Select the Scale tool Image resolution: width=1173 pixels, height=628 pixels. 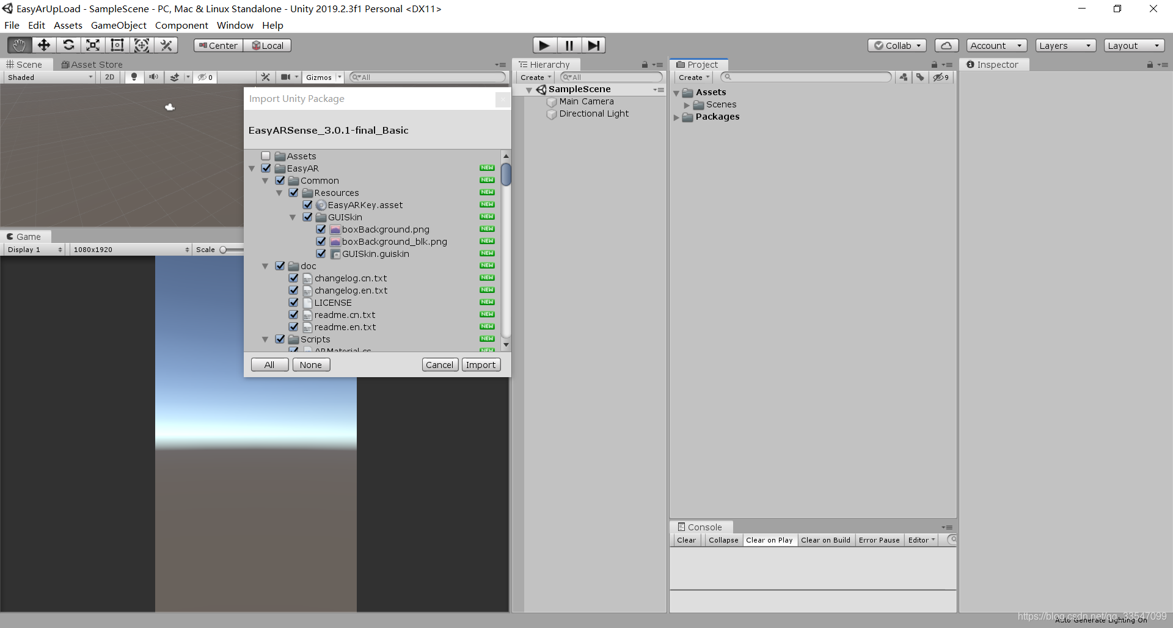(x=93, y=45)
